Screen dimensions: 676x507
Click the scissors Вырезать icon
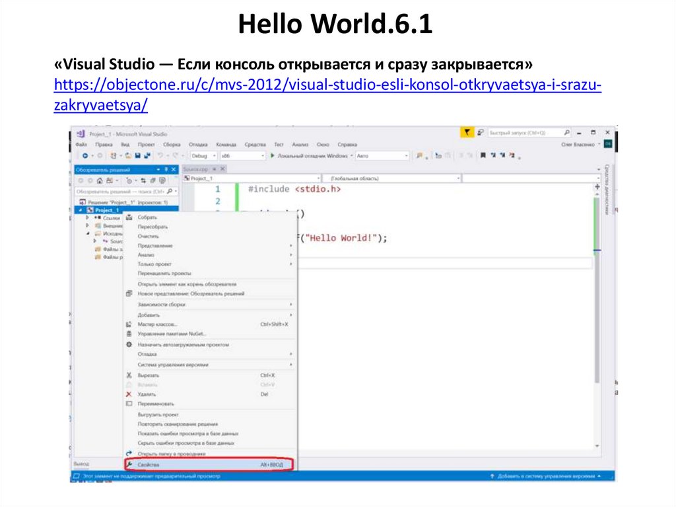[129, 375]
